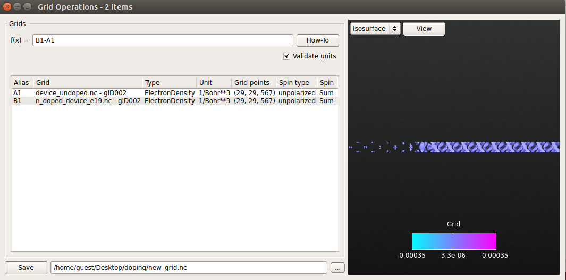Image resolution: width=566 pixels, height=280 pixels.
Task: Click the -0.00035 color scale minimum label
Action: pos(411,256)
